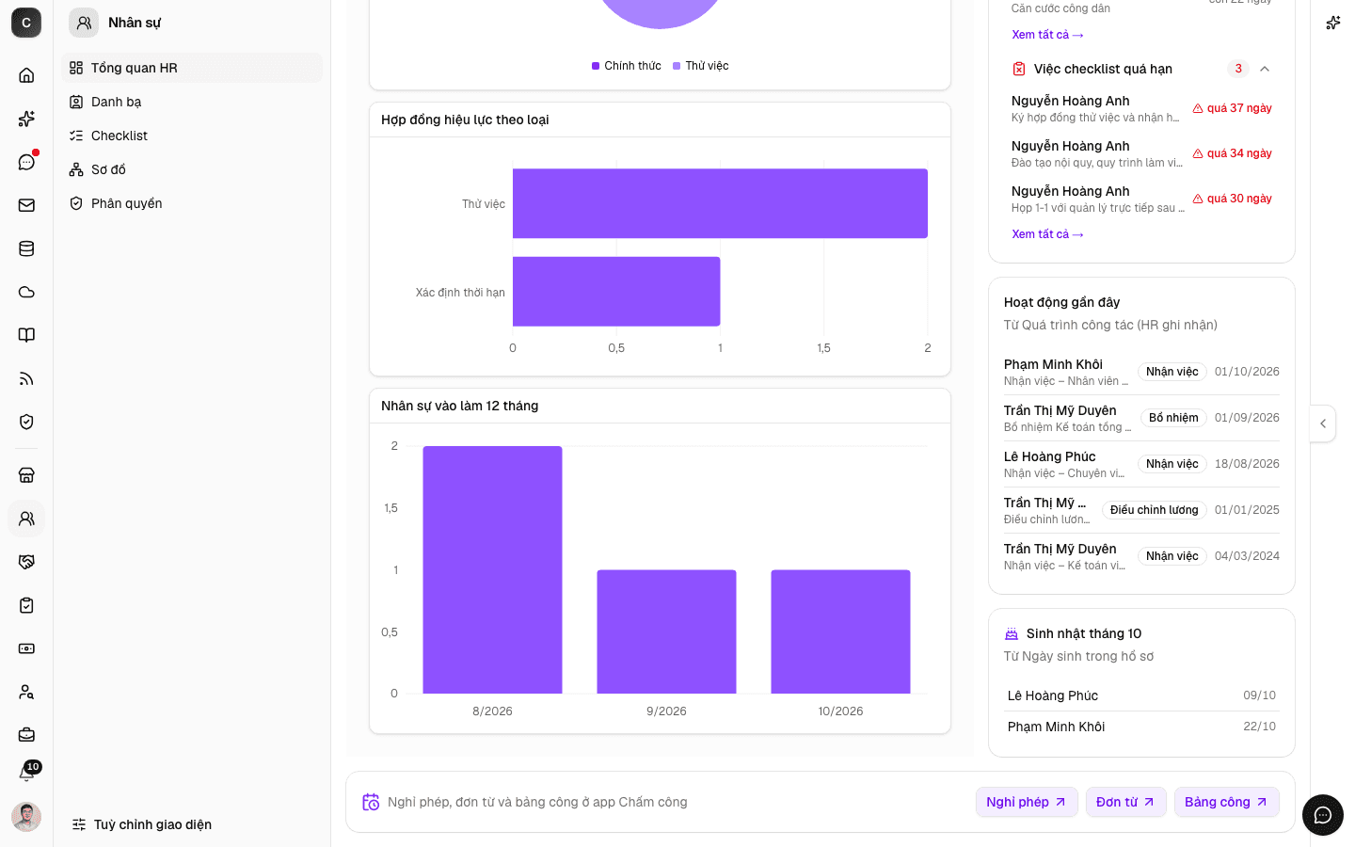This screenshot has width=1355, height=847.
Task: Open the AI sparkle icon in left rail
Action: [x=26, y=119]
